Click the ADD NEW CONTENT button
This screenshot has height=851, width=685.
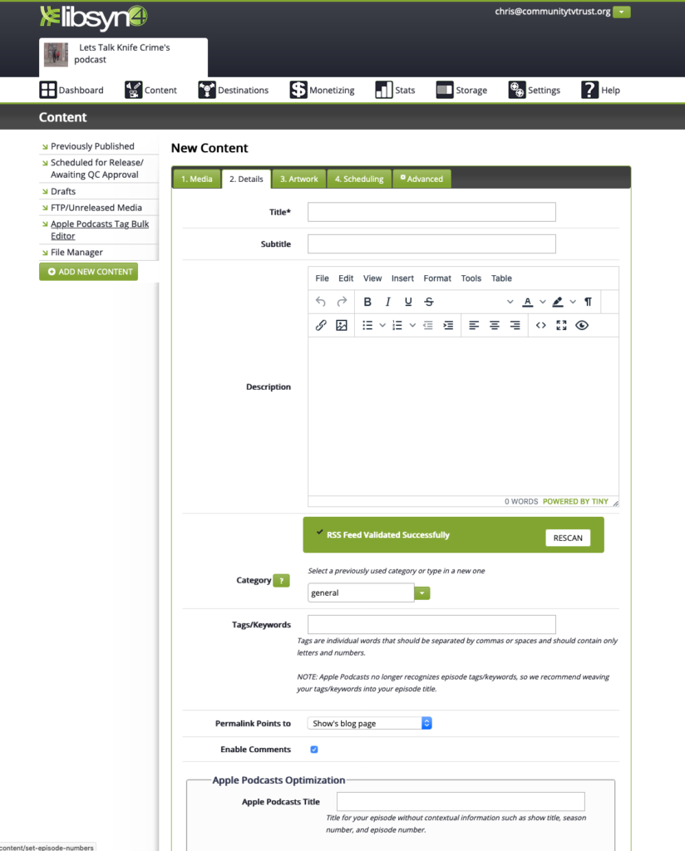pos(88,272)
